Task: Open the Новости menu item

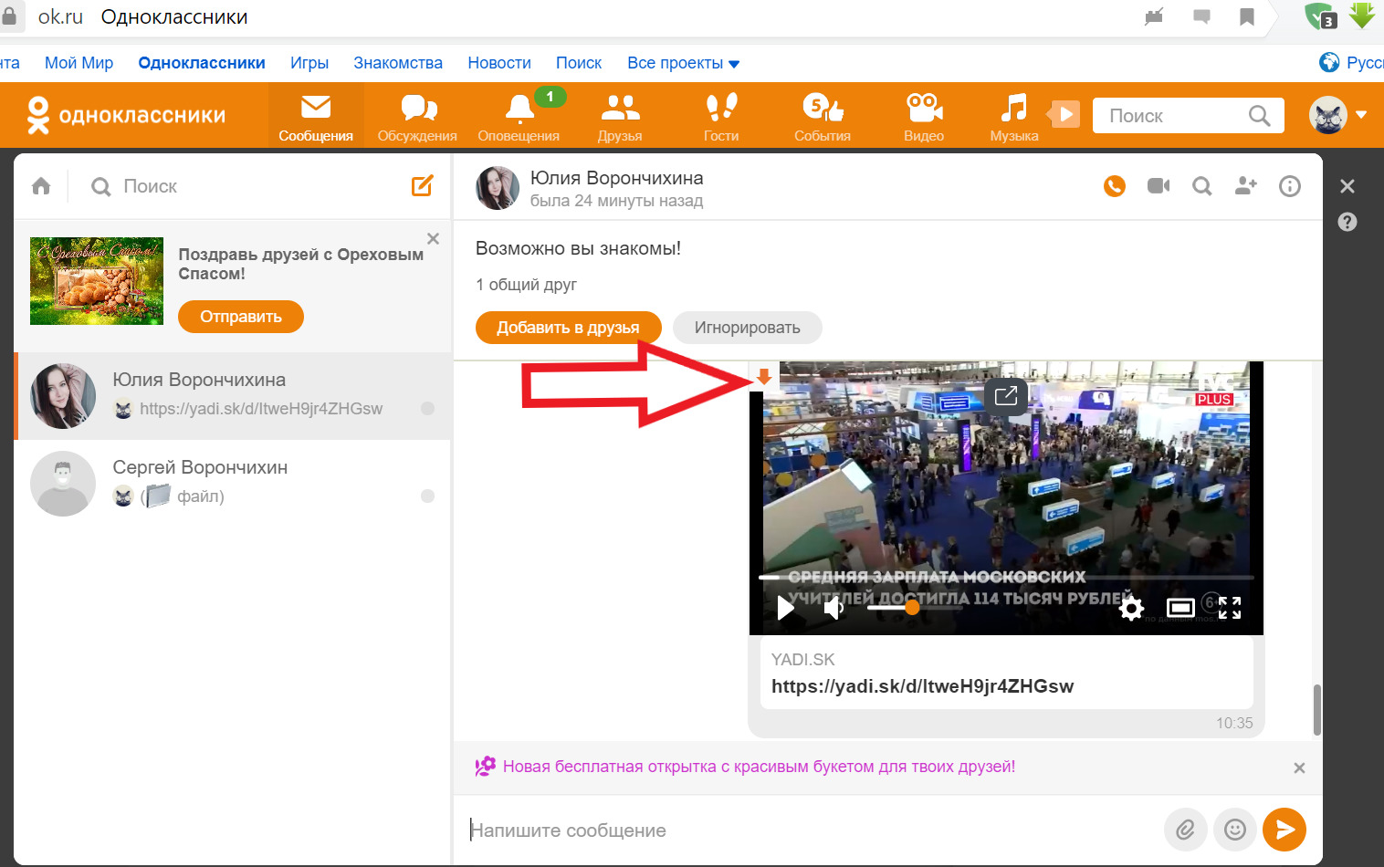Action: coord(499,63)
